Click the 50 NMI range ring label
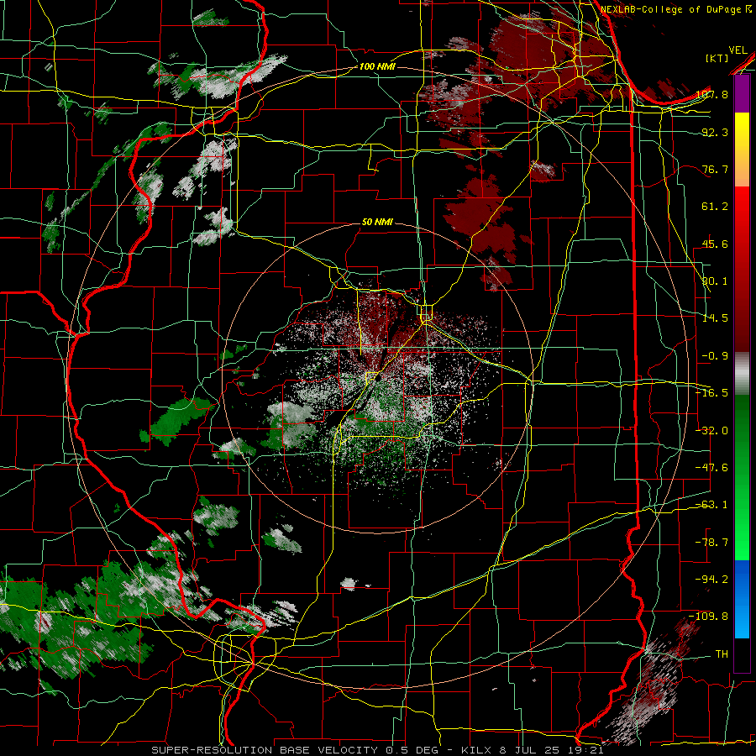This screenshot has height=756, width=756. (377, 222)
